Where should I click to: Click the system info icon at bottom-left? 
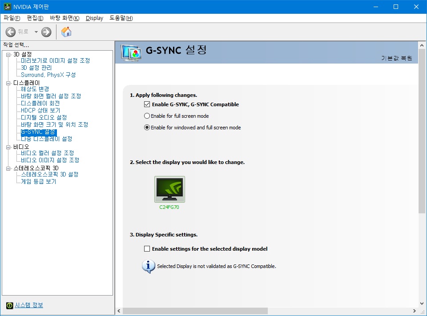click(9, 305)
